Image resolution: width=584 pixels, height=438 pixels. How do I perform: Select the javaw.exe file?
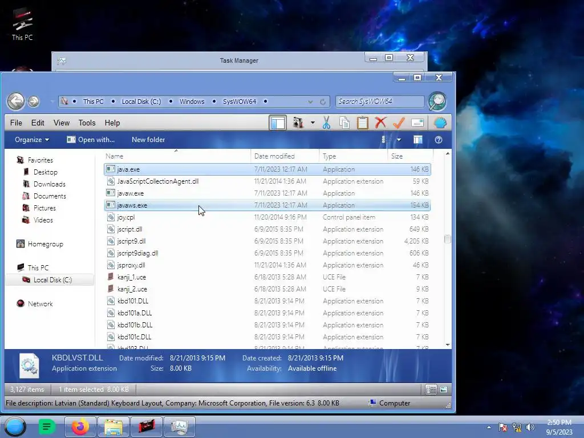(267, 193)
